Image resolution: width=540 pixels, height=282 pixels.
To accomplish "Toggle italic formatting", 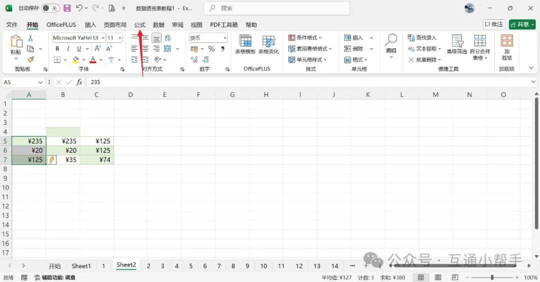I will 68,48.
